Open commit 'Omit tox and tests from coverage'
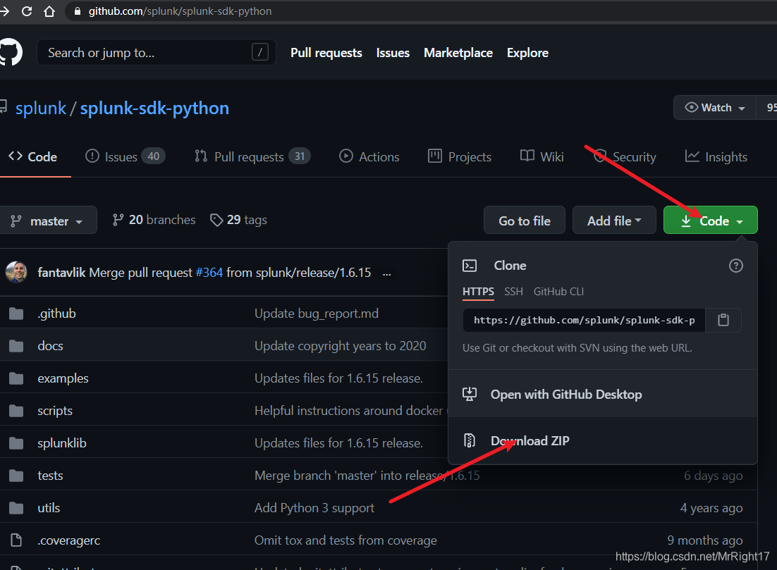This screenshot has height=570, width=777. tap(345, 540)
